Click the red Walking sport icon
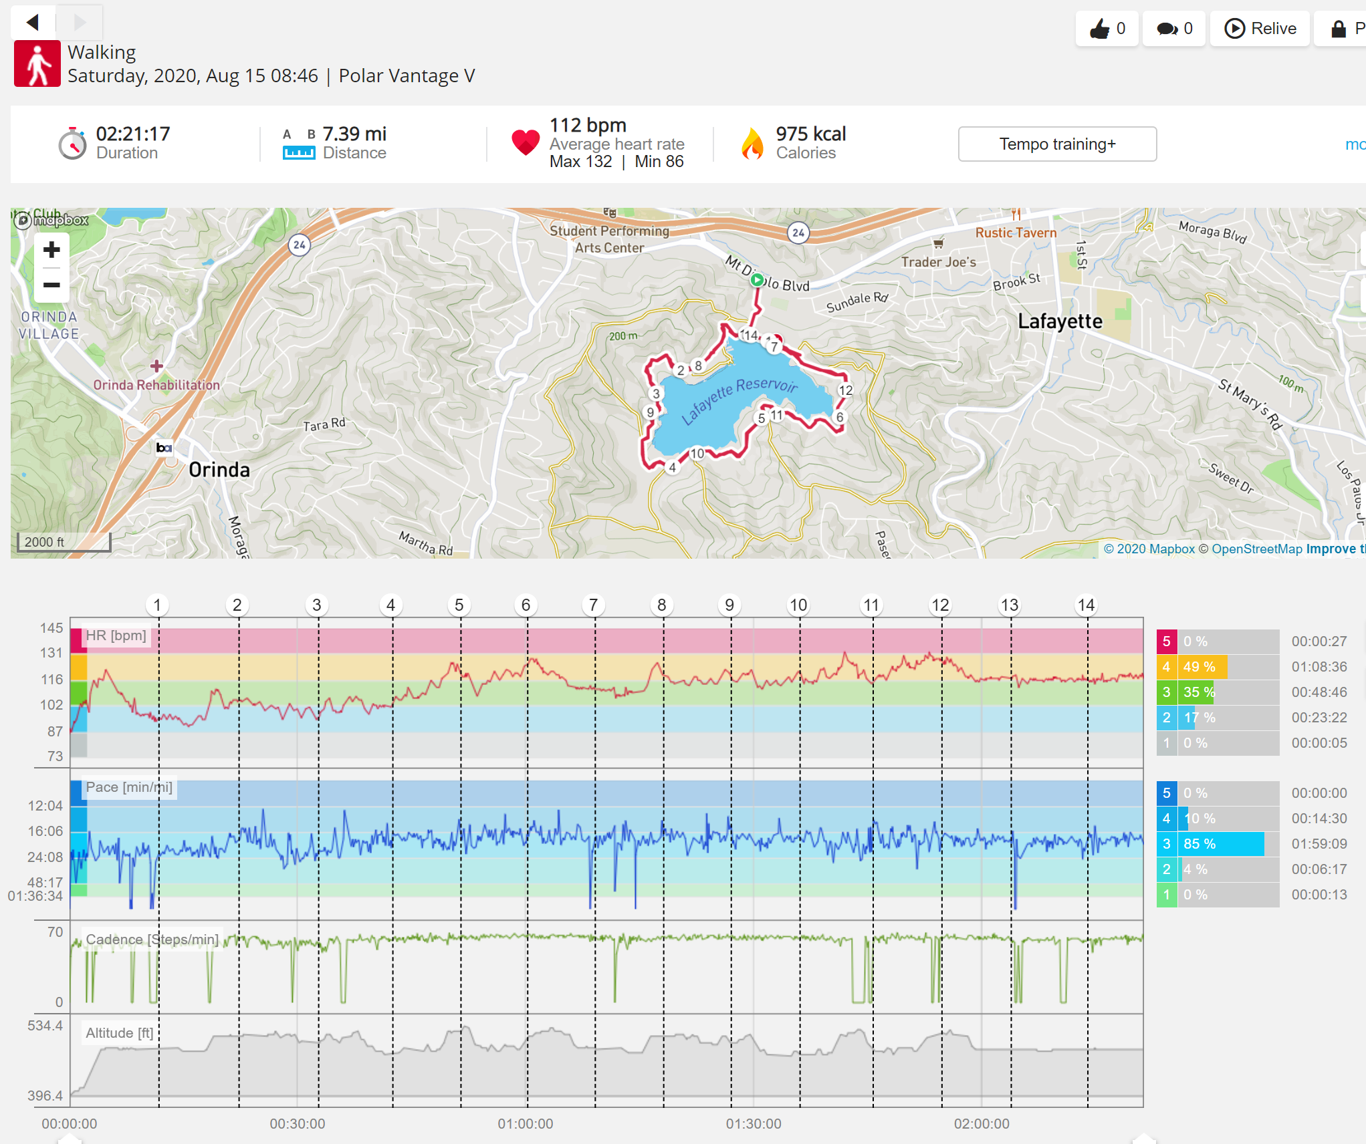Image resolution: width=1366 pixels, height=1144 pixels. (37, 63)
